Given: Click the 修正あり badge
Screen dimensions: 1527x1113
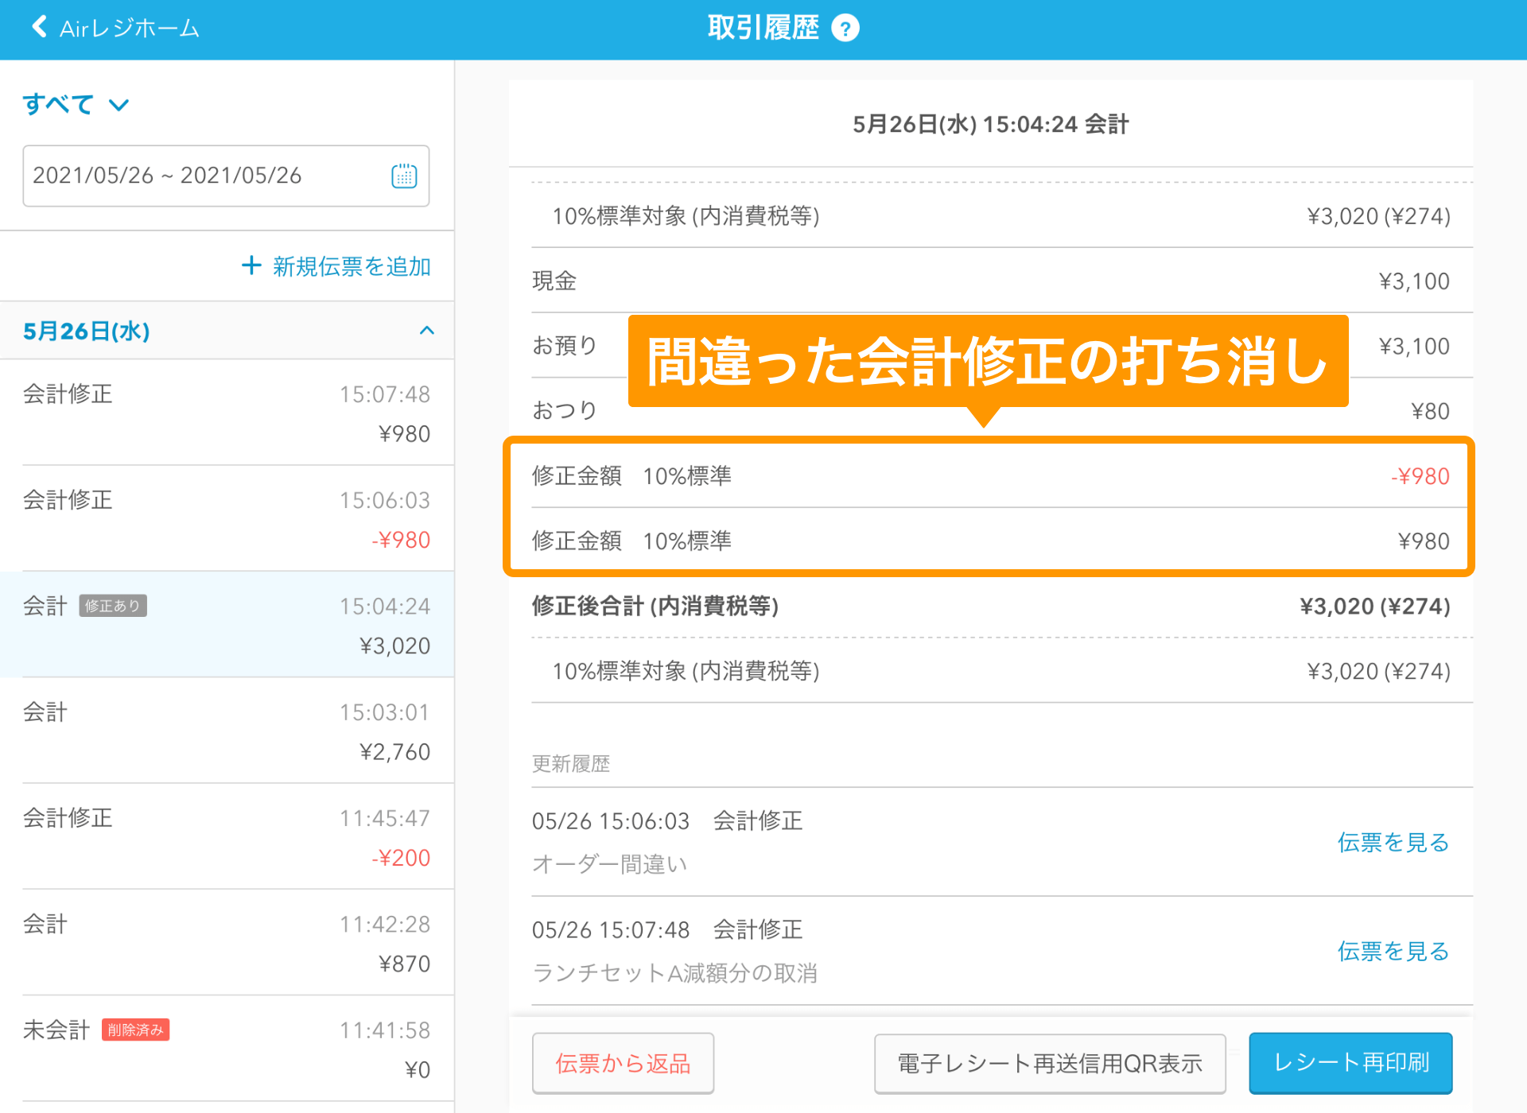Looking at the screenshot, I should pyautogui.click(x=112, y=606).
